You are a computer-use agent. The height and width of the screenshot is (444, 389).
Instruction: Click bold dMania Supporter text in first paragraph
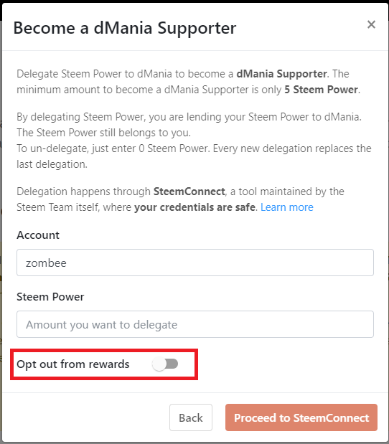[281, 74]
